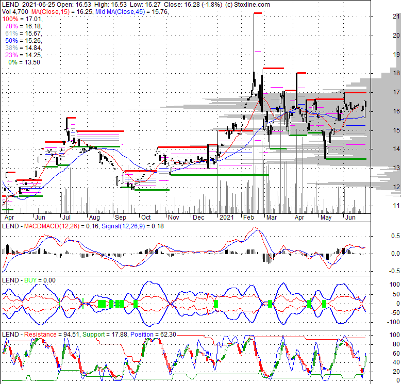The height and width of the screenshot is (384, 402).
Task: Click the '23% = 14.25' Fibonacci level
Action: pos(23,55)
